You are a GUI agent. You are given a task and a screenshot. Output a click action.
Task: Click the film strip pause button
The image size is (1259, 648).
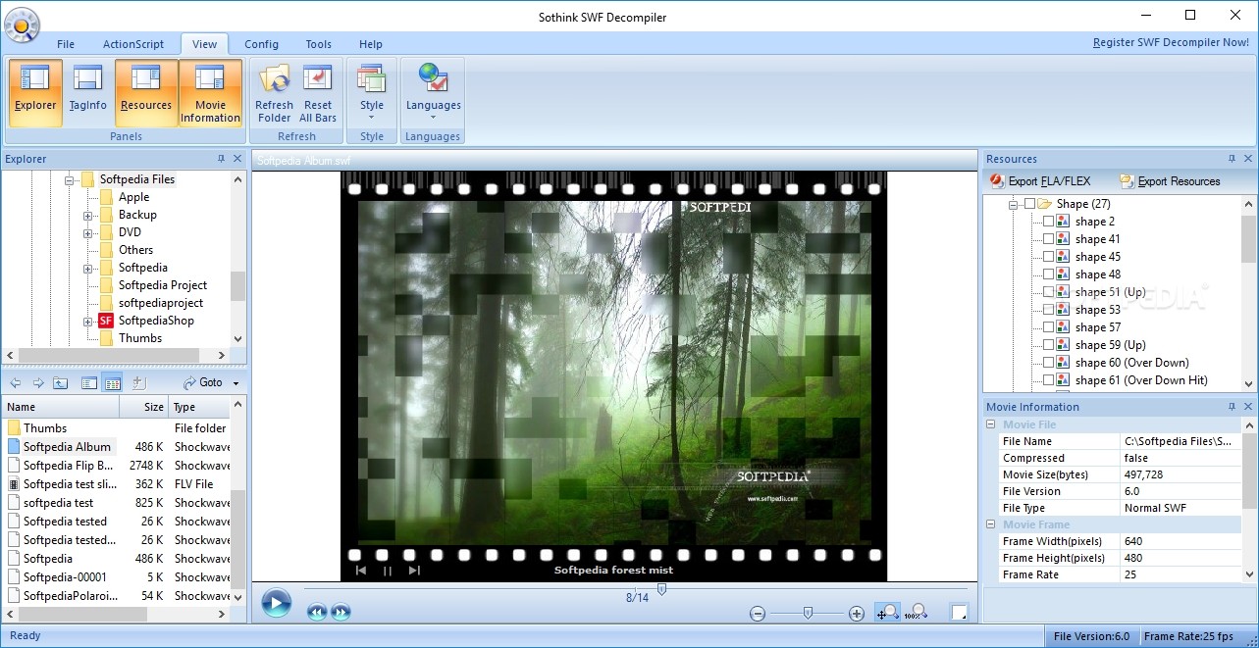click(388, 571)
